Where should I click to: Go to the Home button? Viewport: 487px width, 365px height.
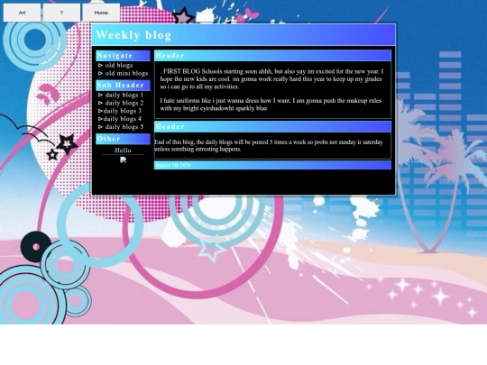pyautogui.click(x=101, y=13)
